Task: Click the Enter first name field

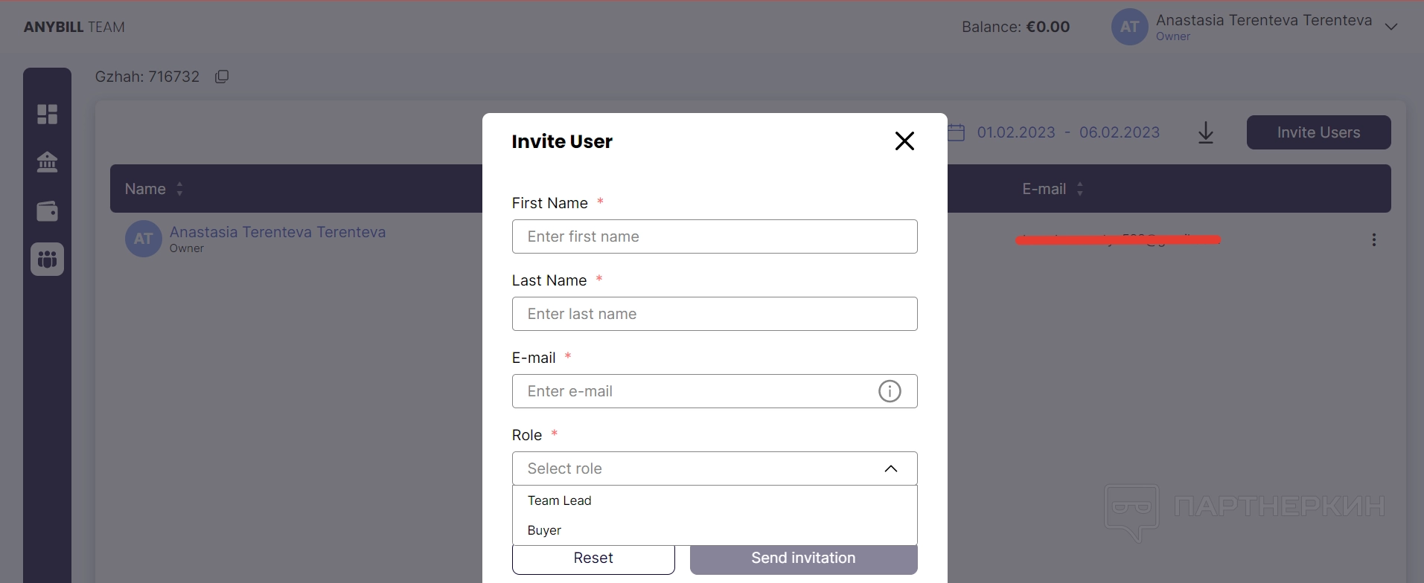Action: tap(714, 236)
